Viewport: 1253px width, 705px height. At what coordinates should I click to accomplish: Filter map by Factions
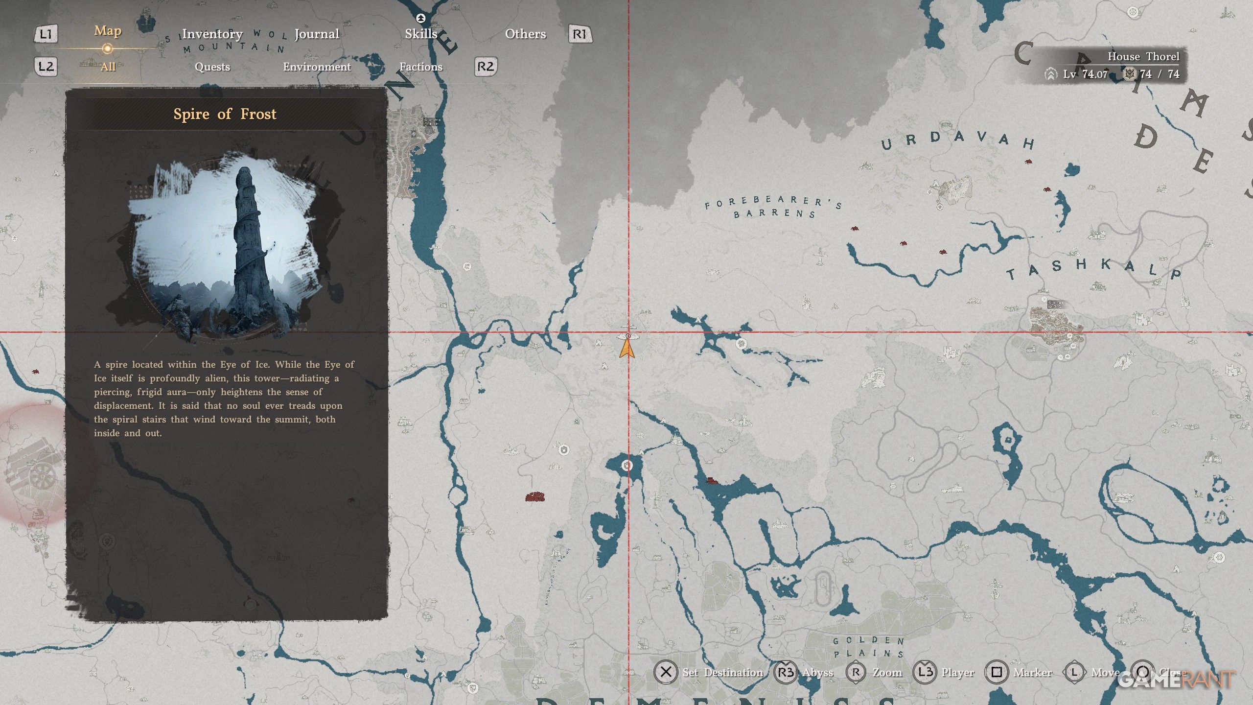pos(421,67)
